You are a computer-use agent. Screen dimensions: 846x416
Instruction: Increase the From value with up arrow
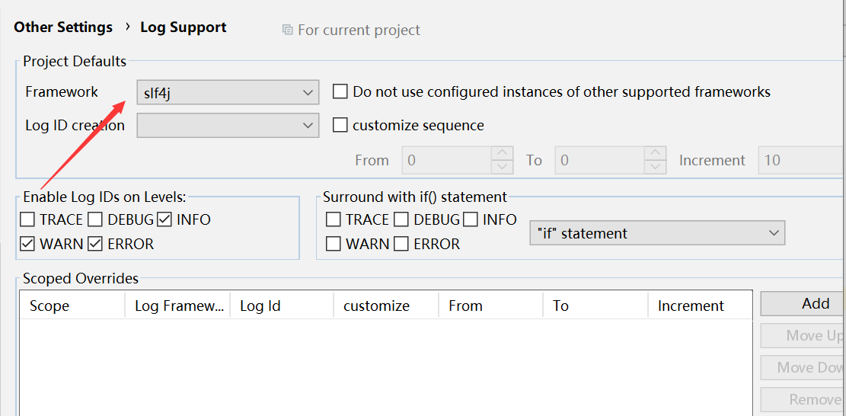pyautogui.click(x=503, y=153)
